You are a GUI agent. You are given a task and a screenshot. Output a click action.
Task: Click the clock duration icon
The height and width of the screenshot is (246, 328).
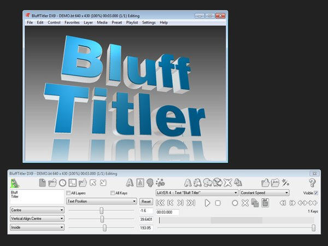tap(62, 183)
